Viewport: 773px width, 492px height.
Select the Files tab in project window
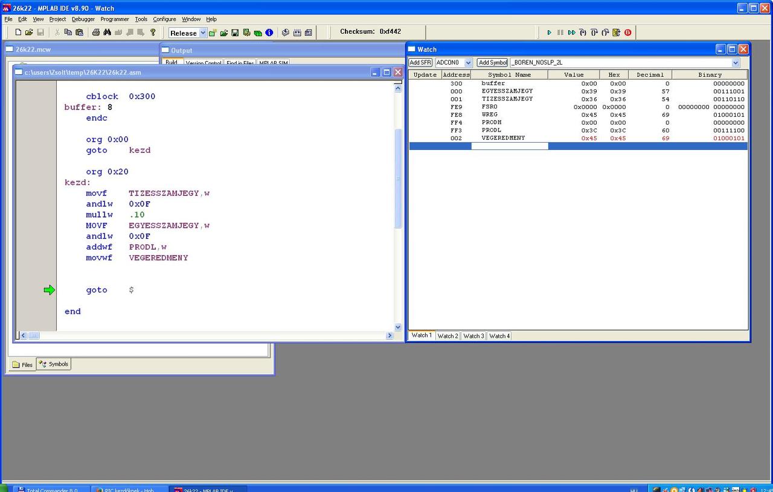[x=22, y=364]
